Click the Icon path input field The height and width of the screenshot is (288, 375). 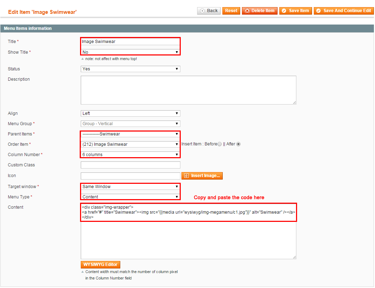[x=130, y=176]
